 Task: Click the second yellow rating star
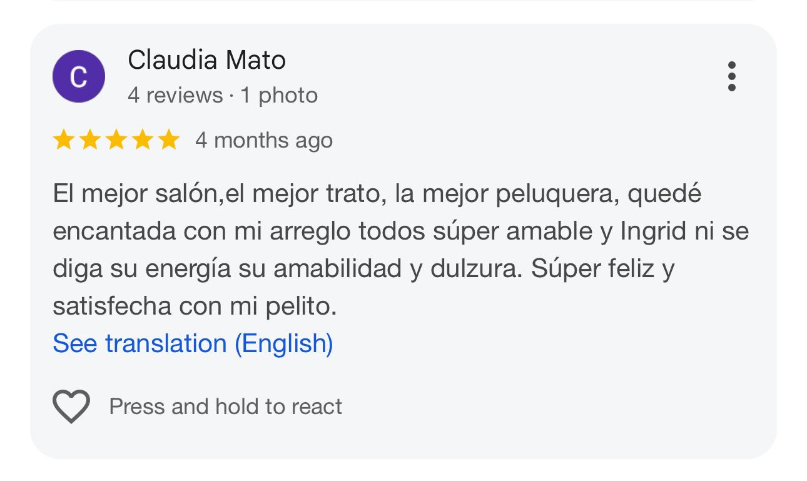pos(90,140)
